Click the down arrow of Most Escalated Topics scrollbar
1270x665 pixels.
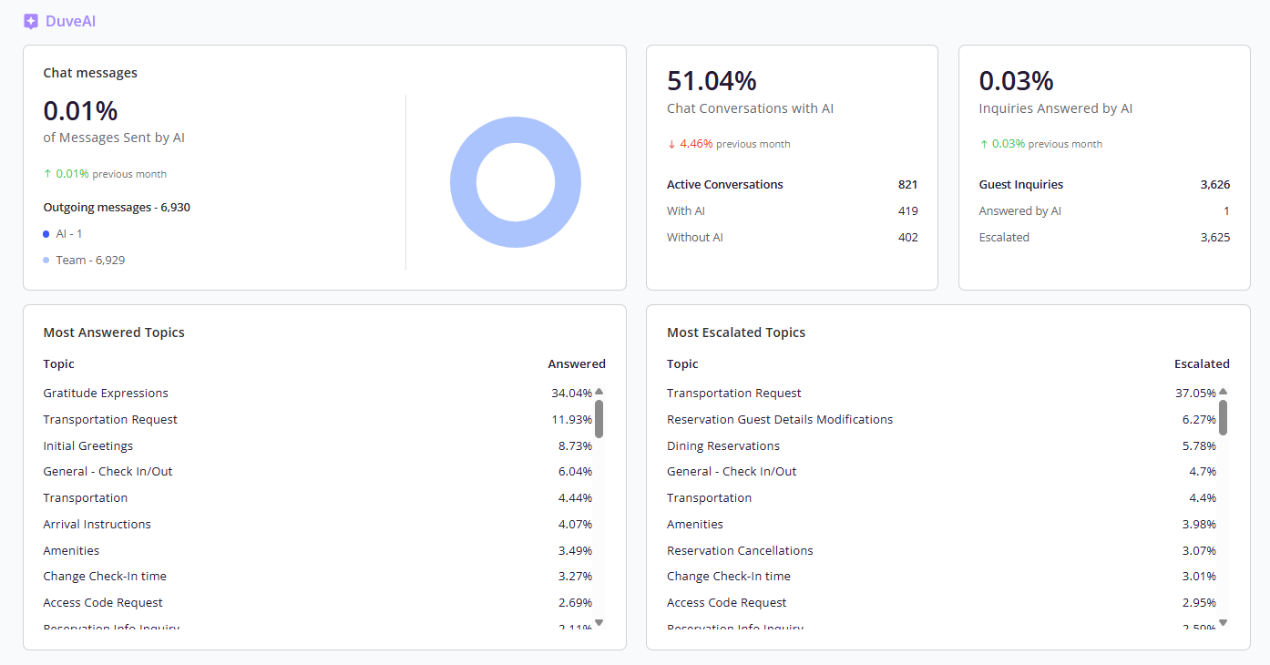pyautogui.click(x=1223, y=623)
